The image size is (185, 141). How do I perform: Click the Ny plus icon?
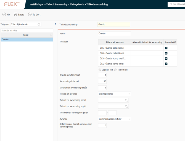coord(4,14)
